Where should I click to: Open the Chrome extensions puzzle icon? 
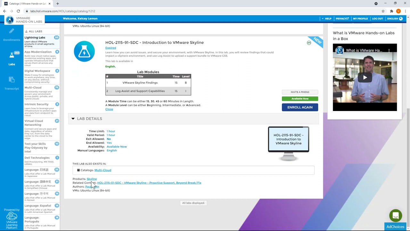(391, 11)
